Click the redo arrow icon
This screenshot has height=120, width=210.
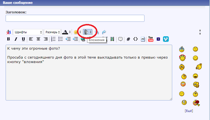tap(104, 32)
